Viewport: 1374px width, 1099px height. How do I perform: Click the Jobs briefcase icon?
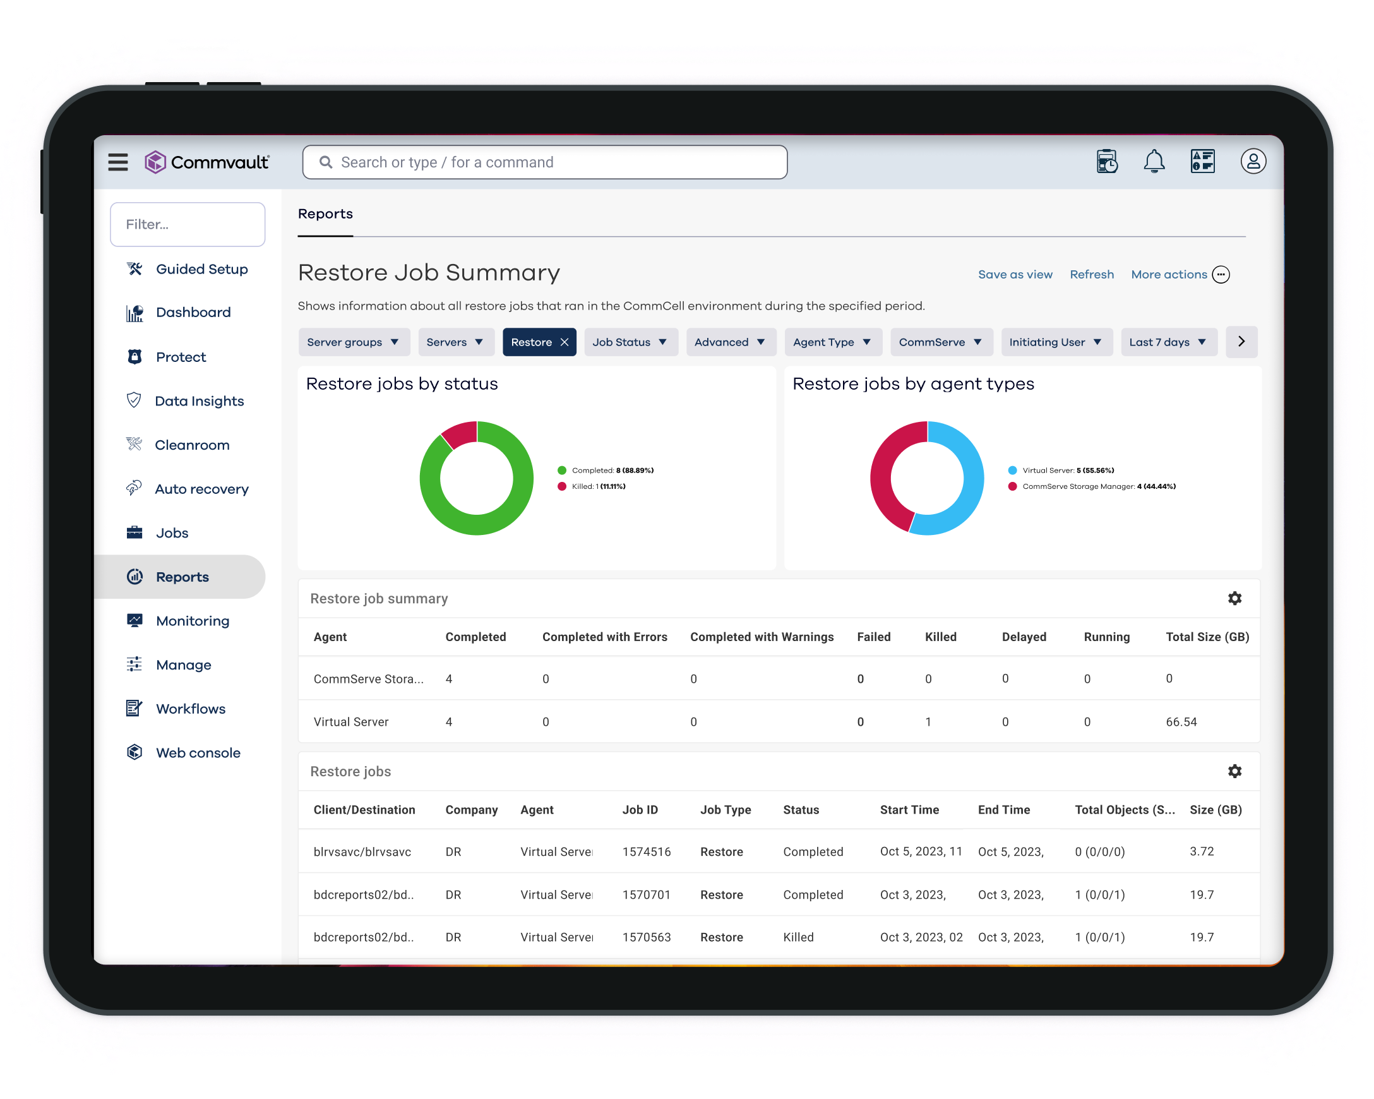134,532
